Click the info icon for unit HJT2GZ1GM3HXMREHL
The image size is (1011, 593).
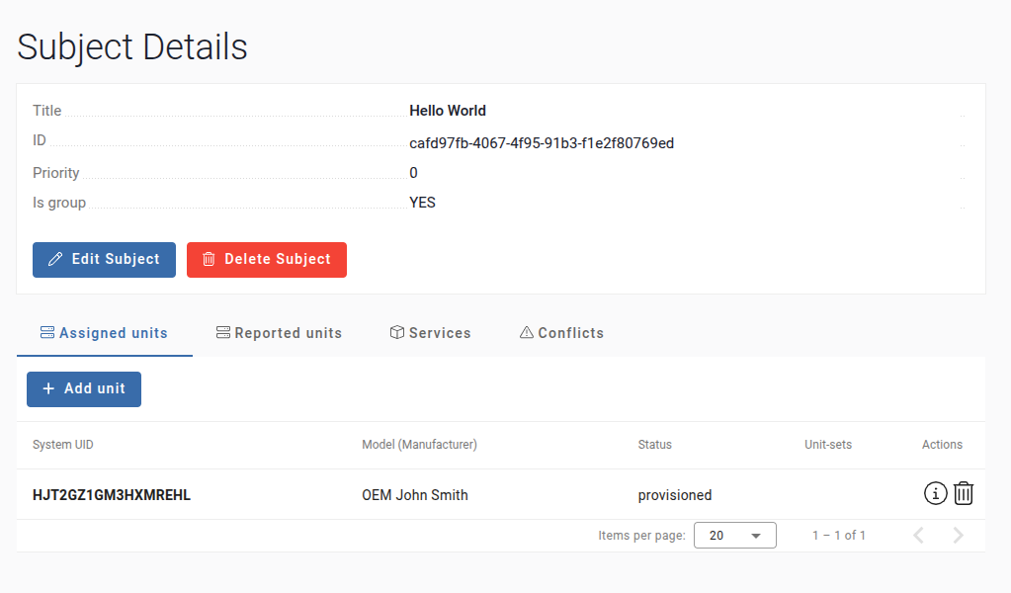pos(935,493)
